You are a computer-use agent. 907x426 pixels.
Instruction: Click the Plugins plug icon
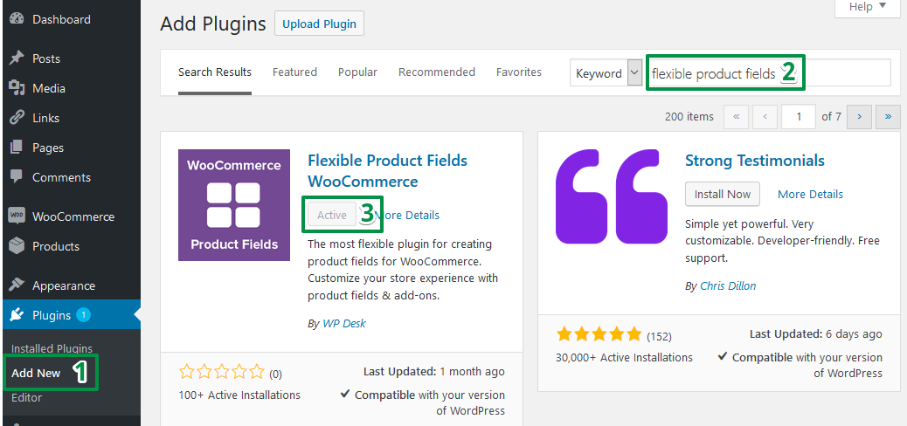point(17,315)
